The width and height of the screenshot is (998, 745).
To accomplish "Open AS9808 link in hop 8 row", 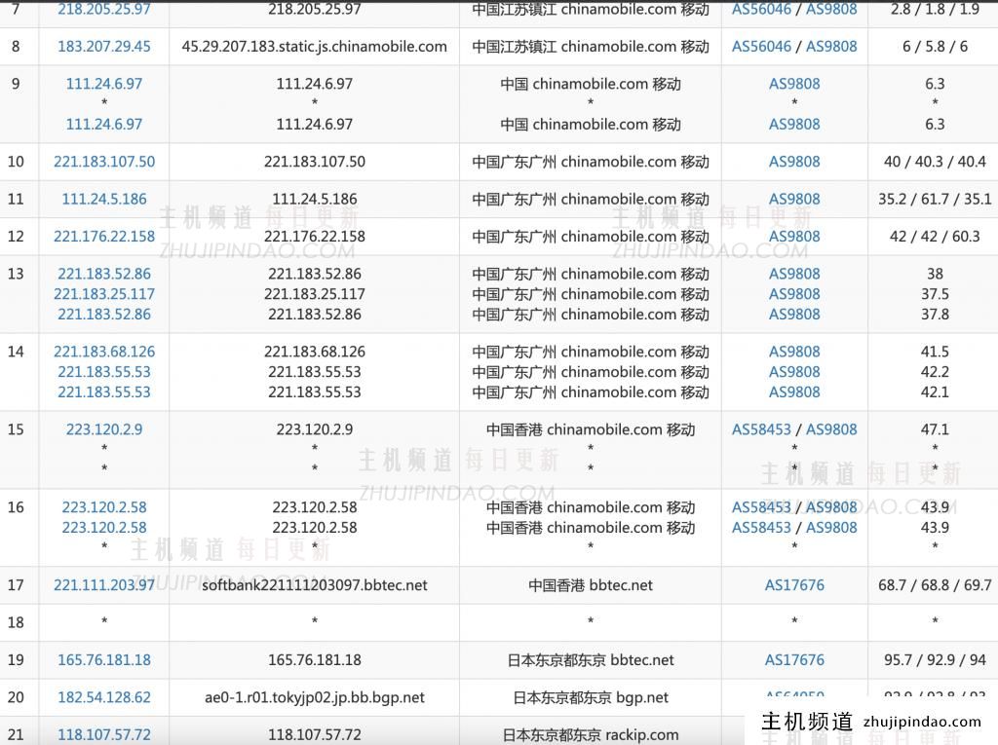I will point(831,47).
